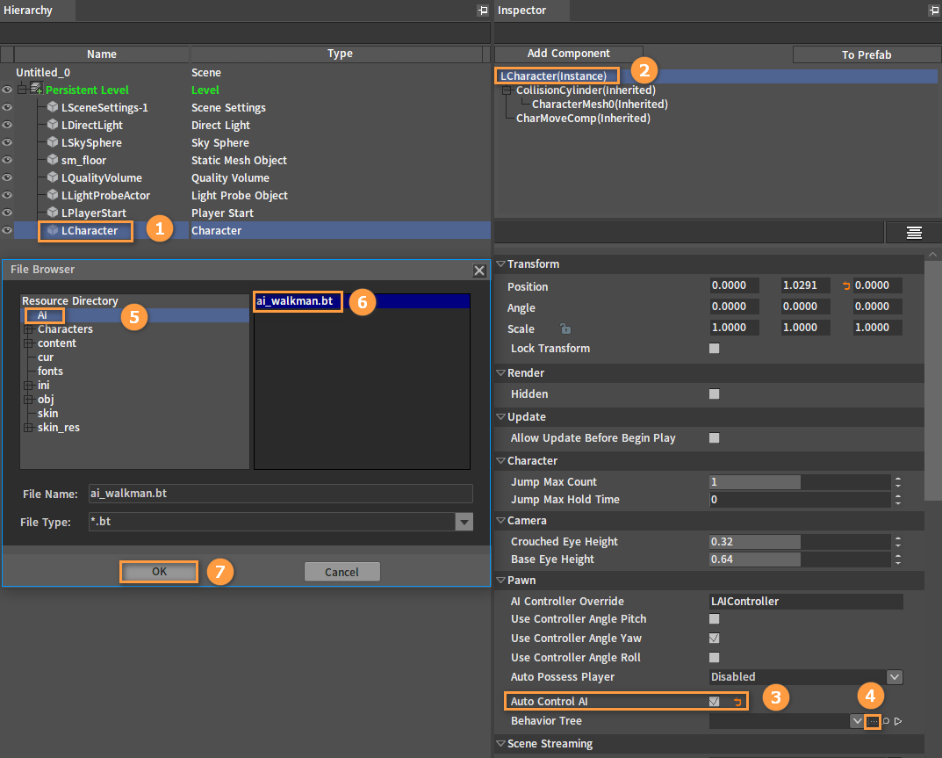Confirm File Browser with OK
The image size is (942, 758).
(x=159, y=572)
